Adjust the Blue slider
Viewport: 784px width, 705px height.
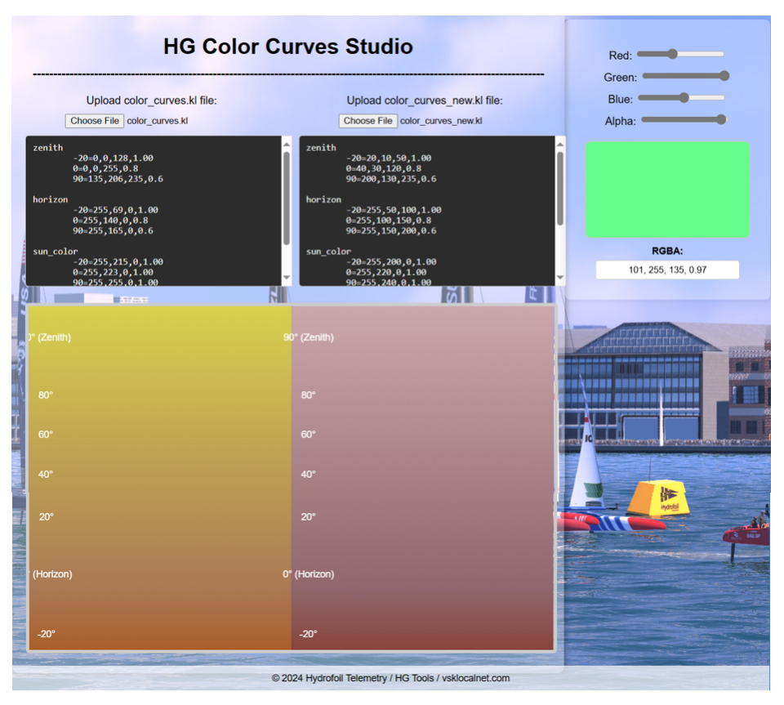click(681, 98)
